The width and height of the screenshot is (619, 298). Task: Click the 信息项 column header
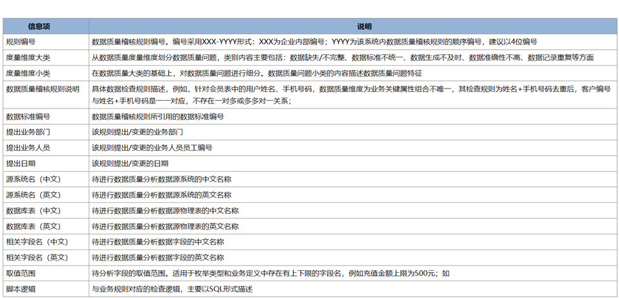[45, 27]
